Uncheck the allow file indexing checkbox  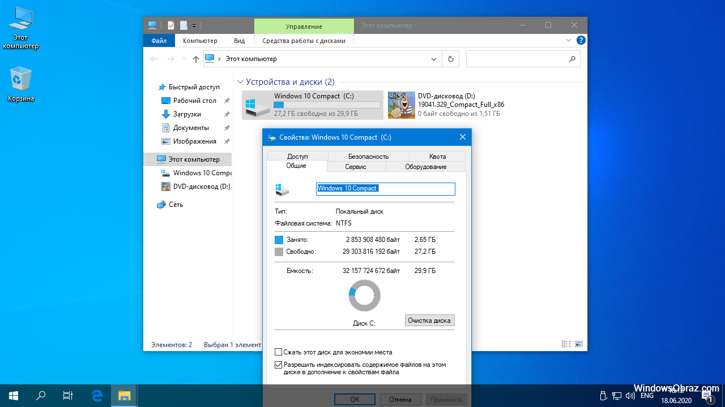click(278, 365)
